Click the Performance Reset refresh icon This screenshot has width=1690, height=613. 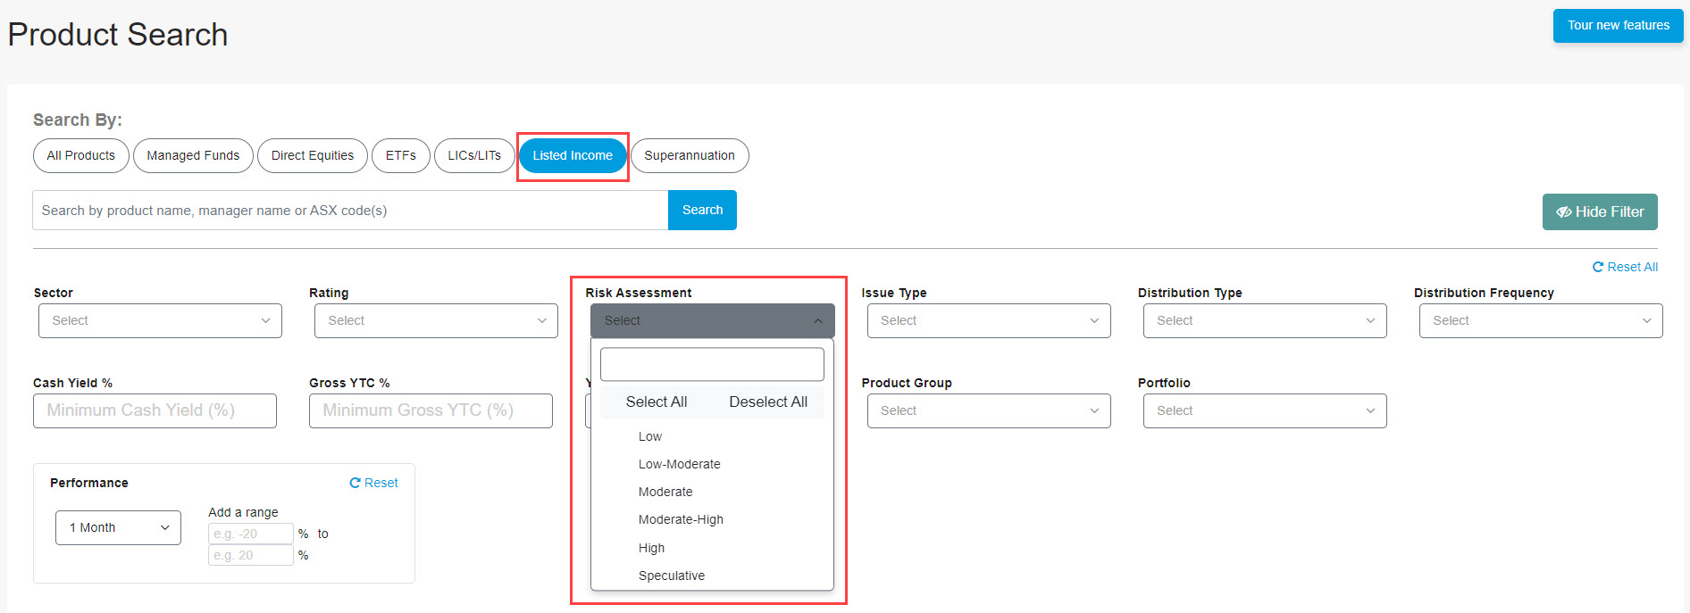[x=355, y=484]
